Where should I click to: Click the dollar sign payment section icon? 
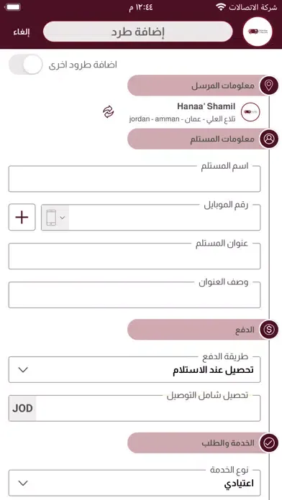pos(269,330)
